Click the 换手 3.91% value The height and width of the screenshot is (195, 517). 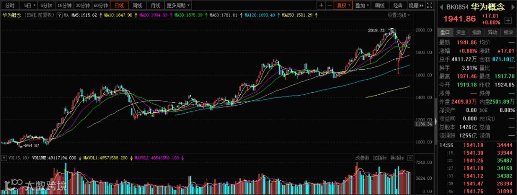coord(469,68)
